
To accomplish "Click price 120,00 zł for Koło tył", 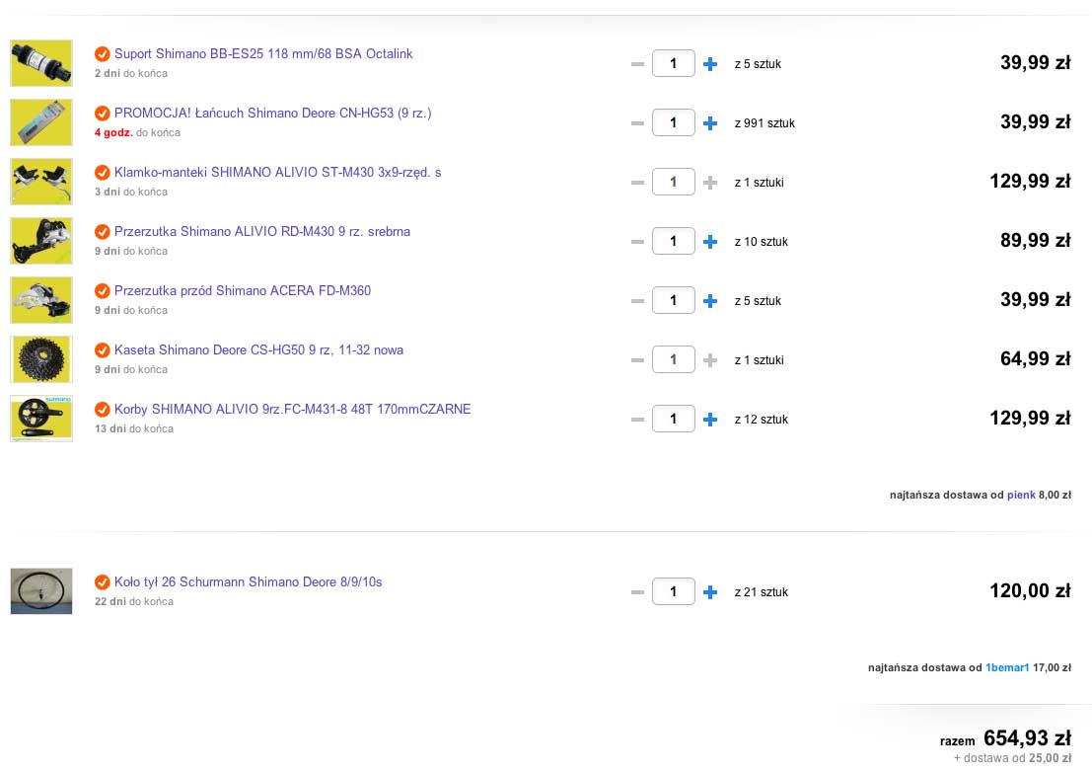I will (x=1030, y=590).
